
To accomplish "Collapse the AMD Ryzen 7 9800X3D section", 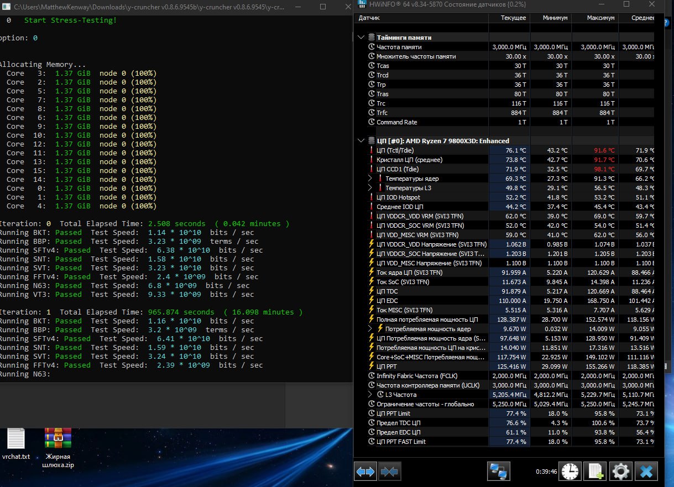I will [x=361, y=141].
